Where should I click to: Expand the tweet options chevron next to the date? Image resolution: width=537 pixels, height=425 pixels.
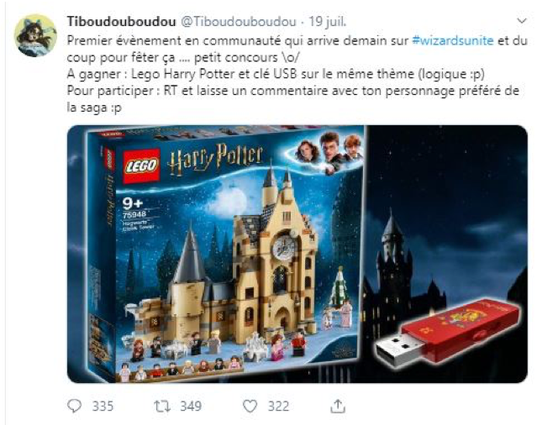coord(521,21)
